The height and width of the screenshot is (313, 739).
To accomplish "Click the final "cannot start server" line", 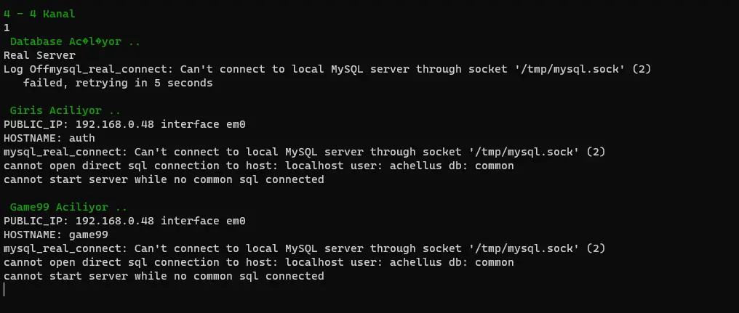I will pyautogui.click(x=164, y=276).
